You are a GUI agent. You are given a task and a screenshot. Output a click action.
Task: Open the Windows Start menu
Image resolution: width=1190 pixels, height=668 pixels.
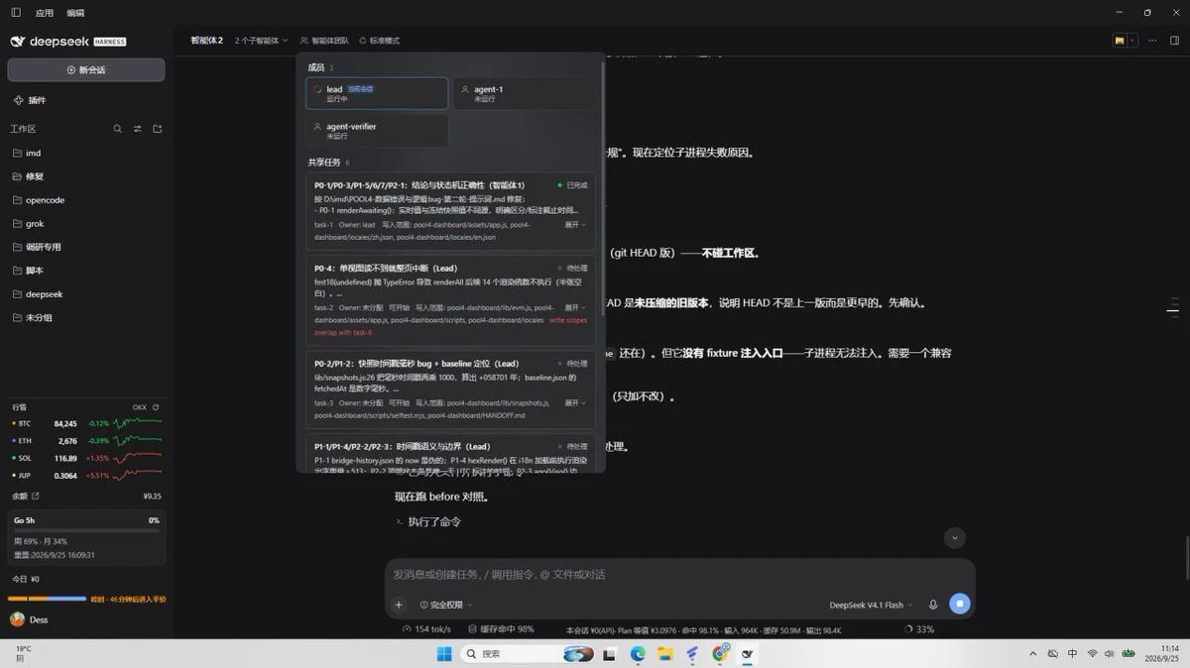444,654
